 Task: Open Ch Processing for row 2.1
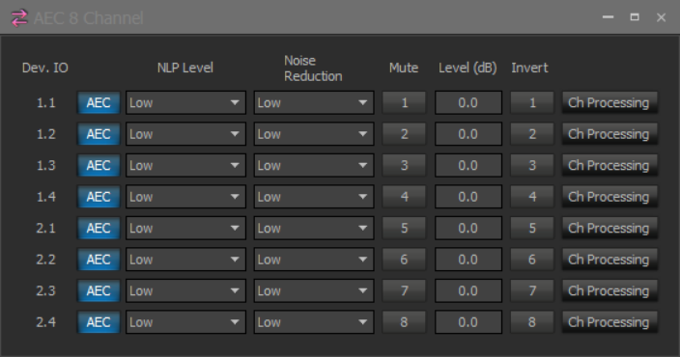pos(609,228)
